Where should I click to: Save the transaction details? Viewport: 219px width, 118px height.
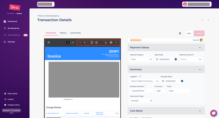point(189,33)
